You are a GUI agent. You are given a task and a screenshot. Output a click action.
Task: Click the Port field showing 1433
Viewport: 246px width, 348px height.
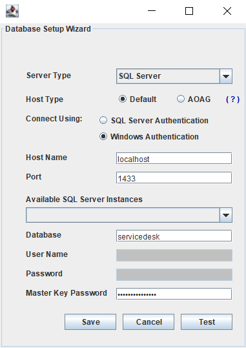click(x=174, y=178)
